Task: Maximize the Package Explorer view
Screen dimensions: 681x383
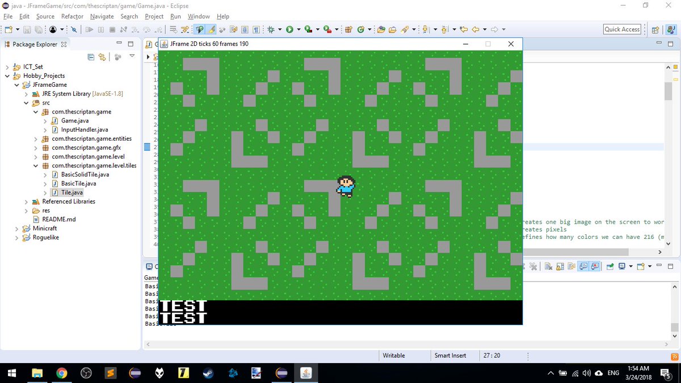Action: [131, 44]
